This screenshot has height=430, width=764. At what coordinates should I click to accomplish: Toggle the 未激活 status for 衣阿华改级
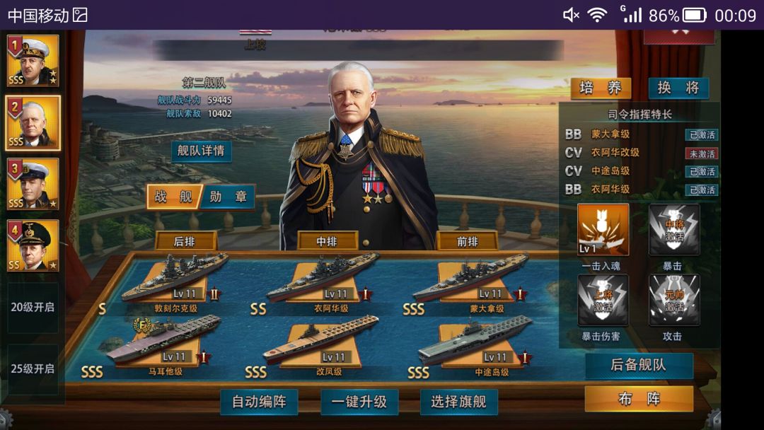click(x=702, y=154)
